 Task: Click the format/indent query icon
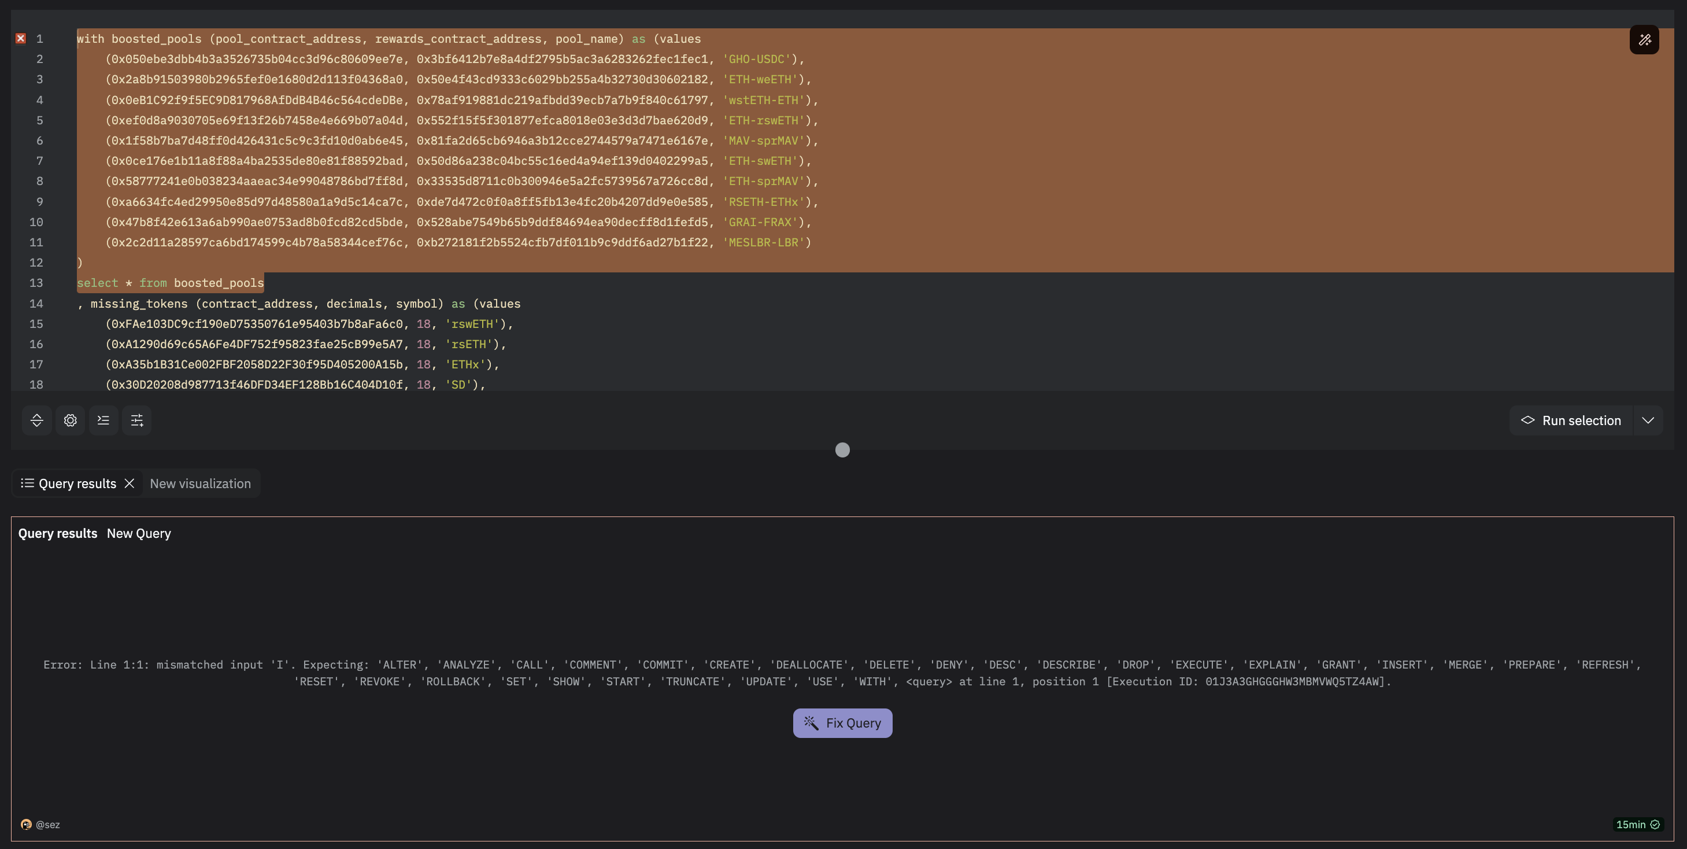tap(103, 420)
